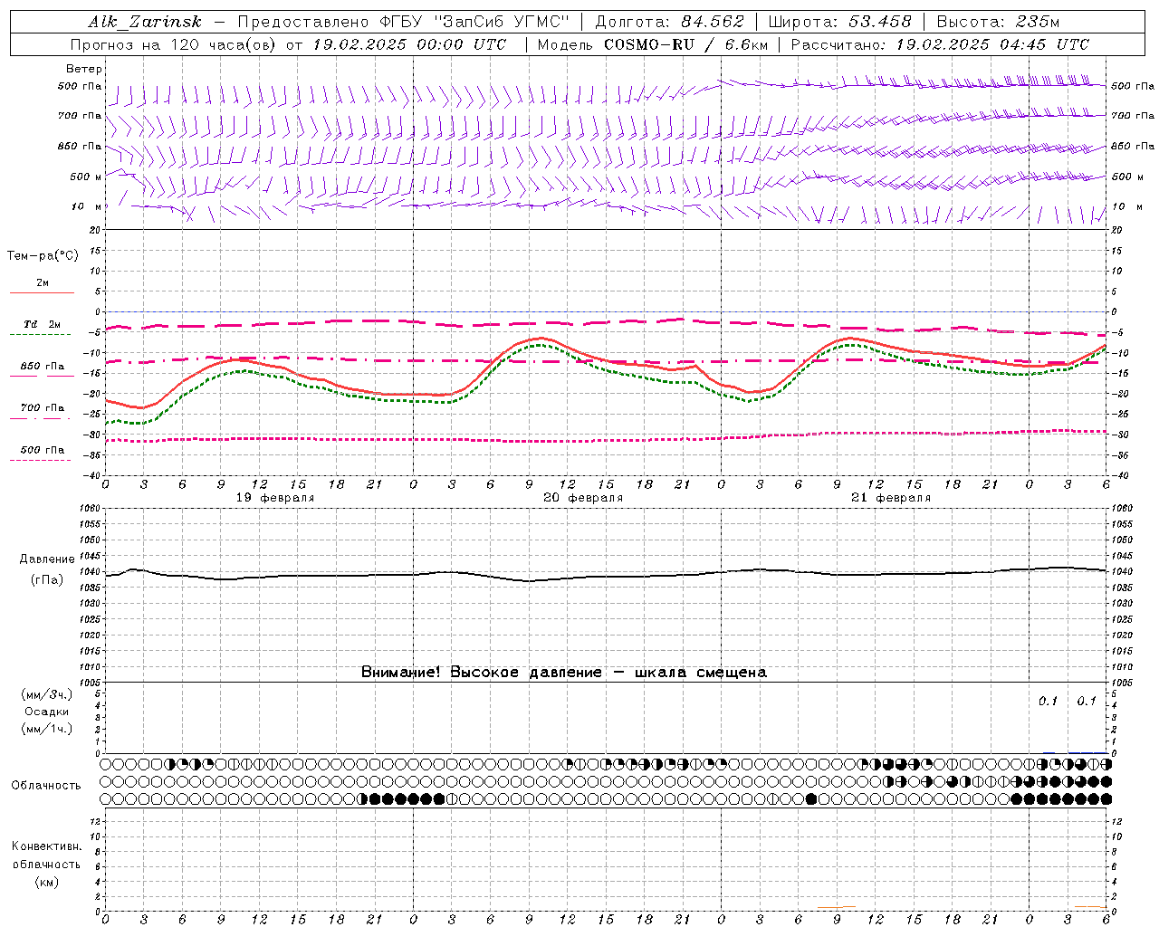The width and height of the screenshot is (1159, 927).
Task: Click the 20 февраля date label
Action: 583,498
